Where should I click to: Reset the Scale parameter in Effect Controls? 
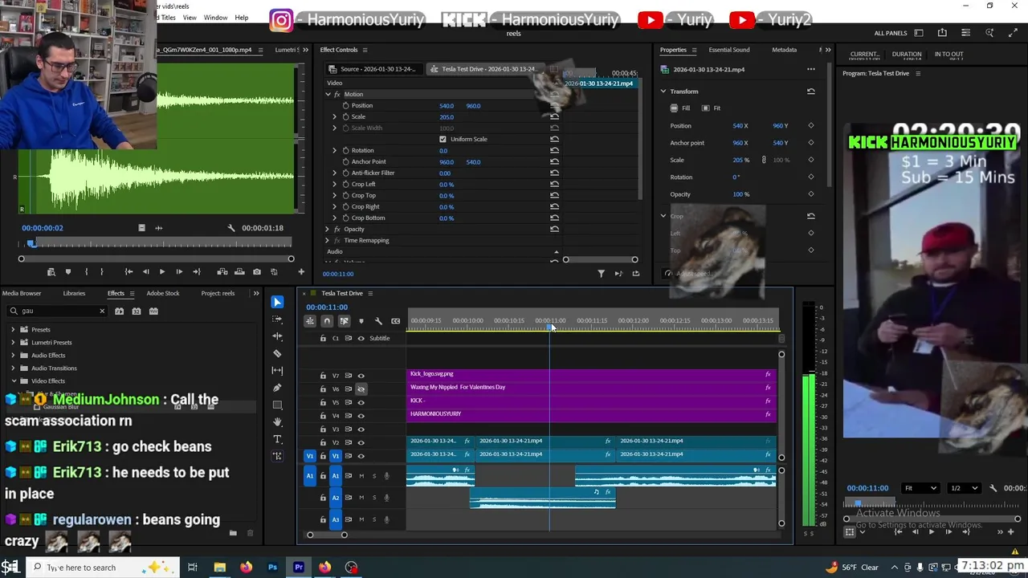tap(554, 117)
